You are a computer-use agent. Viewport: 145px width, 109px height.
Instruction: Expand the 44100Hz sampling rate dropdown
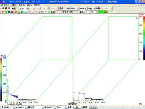pyautogui.click(x=78, y=8)
